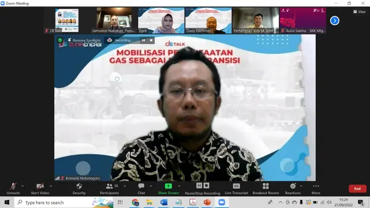Click Remove Spotlight on the video
Screen dimensions: 370x208
click(84, 40)
